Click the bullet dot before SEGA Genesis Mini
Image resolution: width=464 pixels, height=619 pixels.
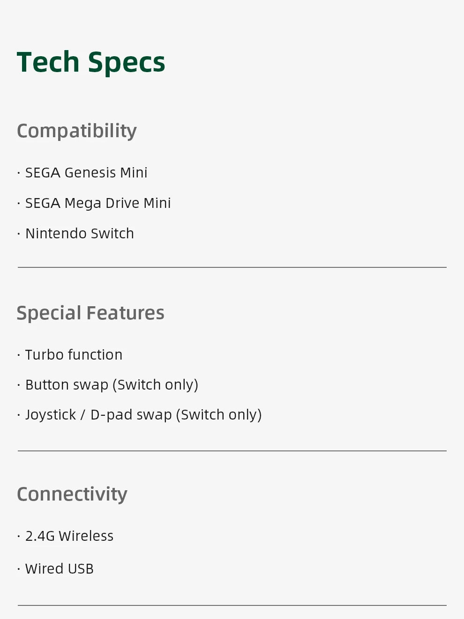[19, 173]
